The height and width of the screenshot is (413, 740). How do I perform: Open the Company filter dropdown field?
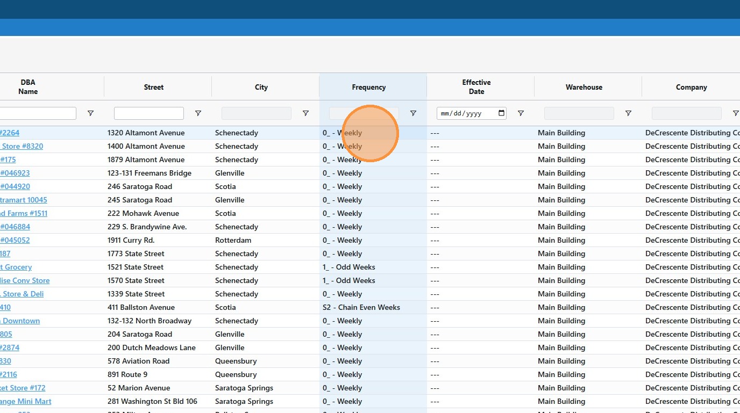tap(686, 113)
